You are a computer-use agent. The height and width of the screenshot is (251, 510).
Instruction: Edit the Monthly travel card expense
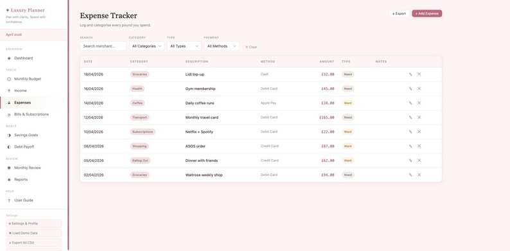410,117
